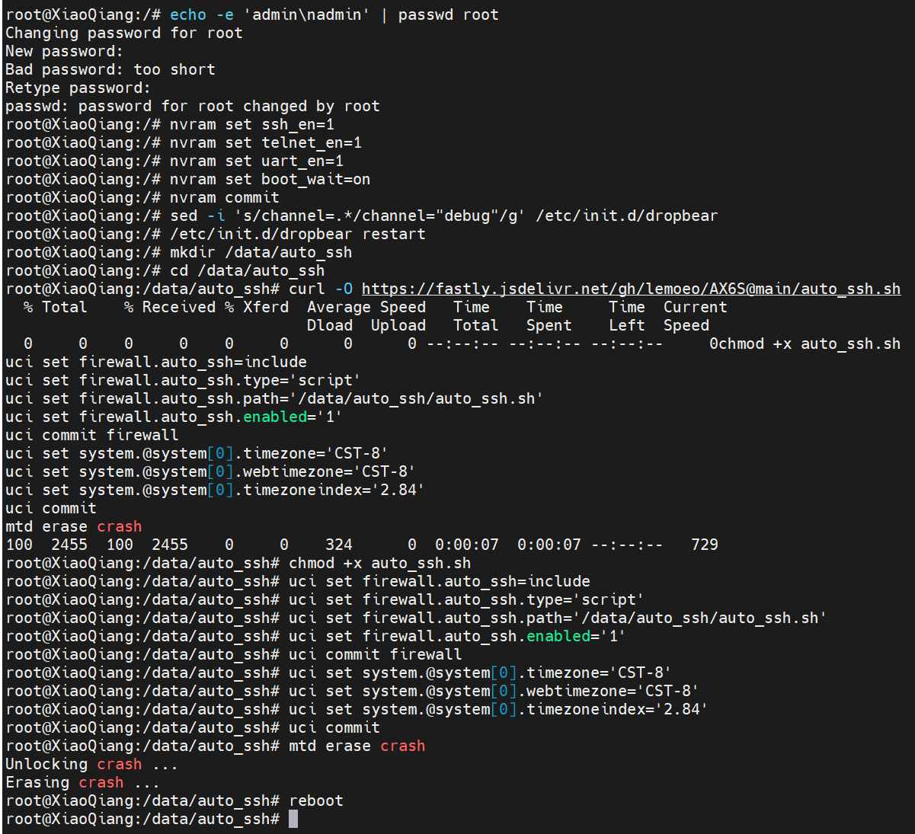Click the 'nvram set boot_wait=on' command
This screenshot has height=834, width=915.
[x=270, y=180]
